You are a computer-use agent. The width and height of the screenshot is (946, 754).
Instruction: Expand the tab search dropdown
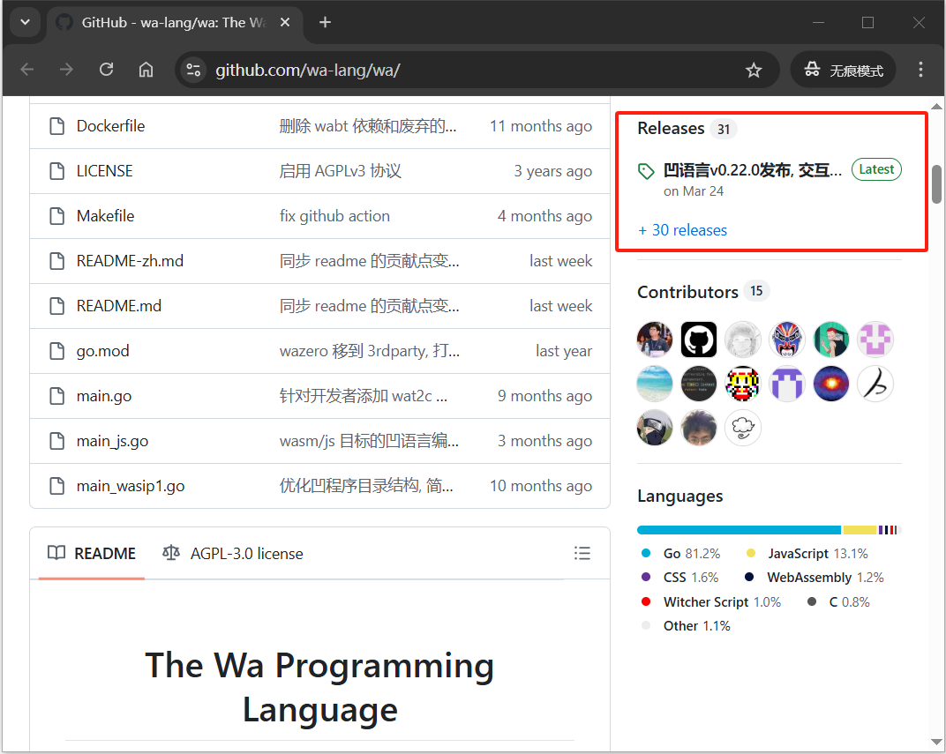[25, 22]
